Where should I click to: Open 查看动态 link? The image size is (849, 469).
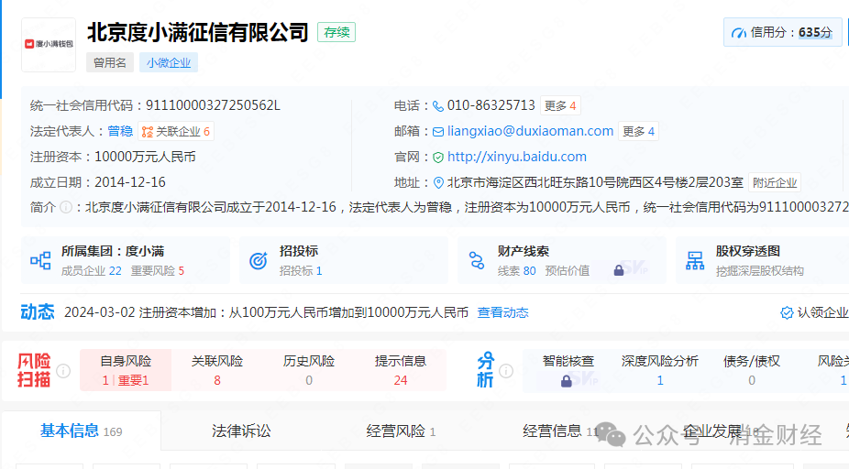(502, 312)
